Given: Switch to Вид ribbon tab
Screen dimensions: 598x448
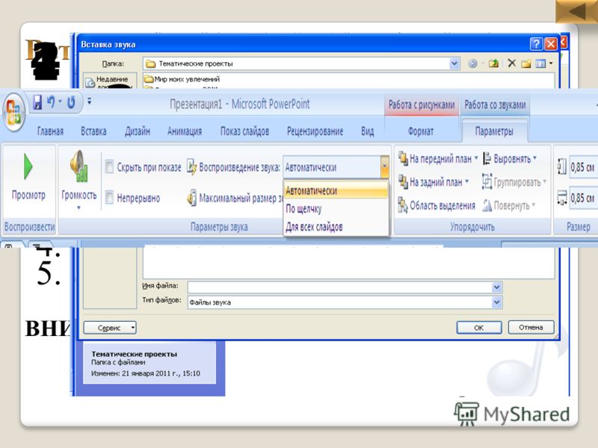Looking at the screenshot, I should pos(367,131).
